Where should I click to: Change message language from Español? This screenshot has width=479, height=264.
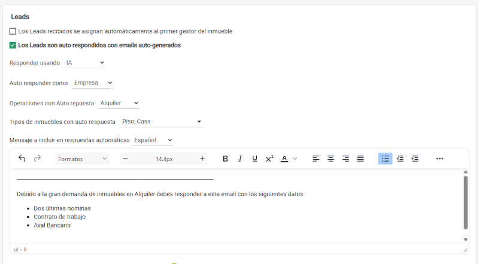point(153,140)
